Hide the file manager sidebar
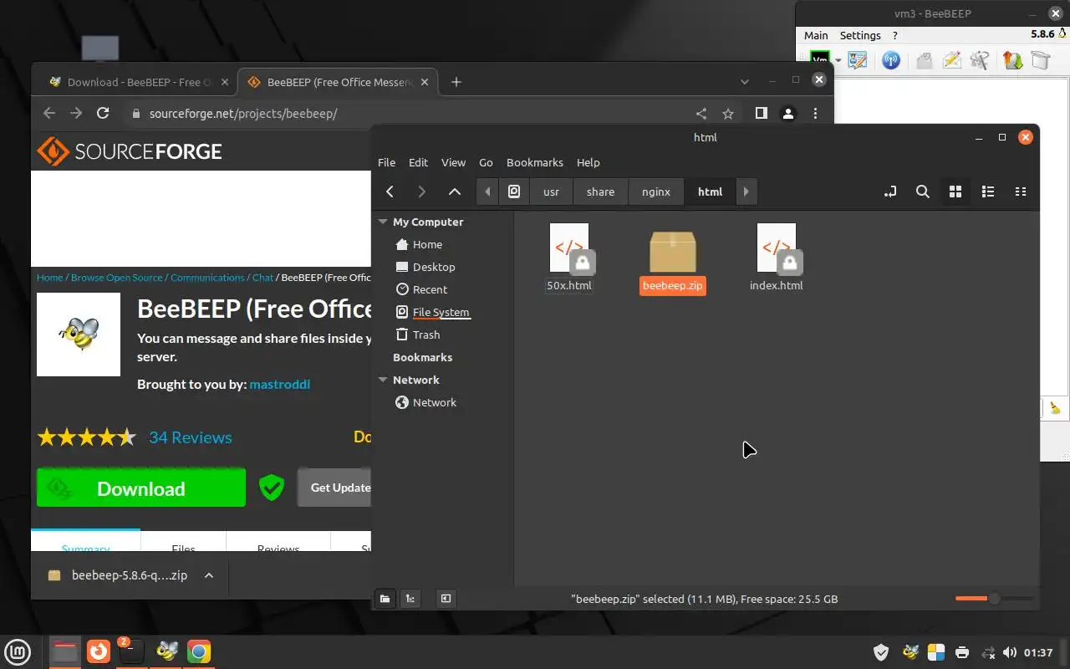The width and height of the screenshot is (1070, 669). click(446, 599)
